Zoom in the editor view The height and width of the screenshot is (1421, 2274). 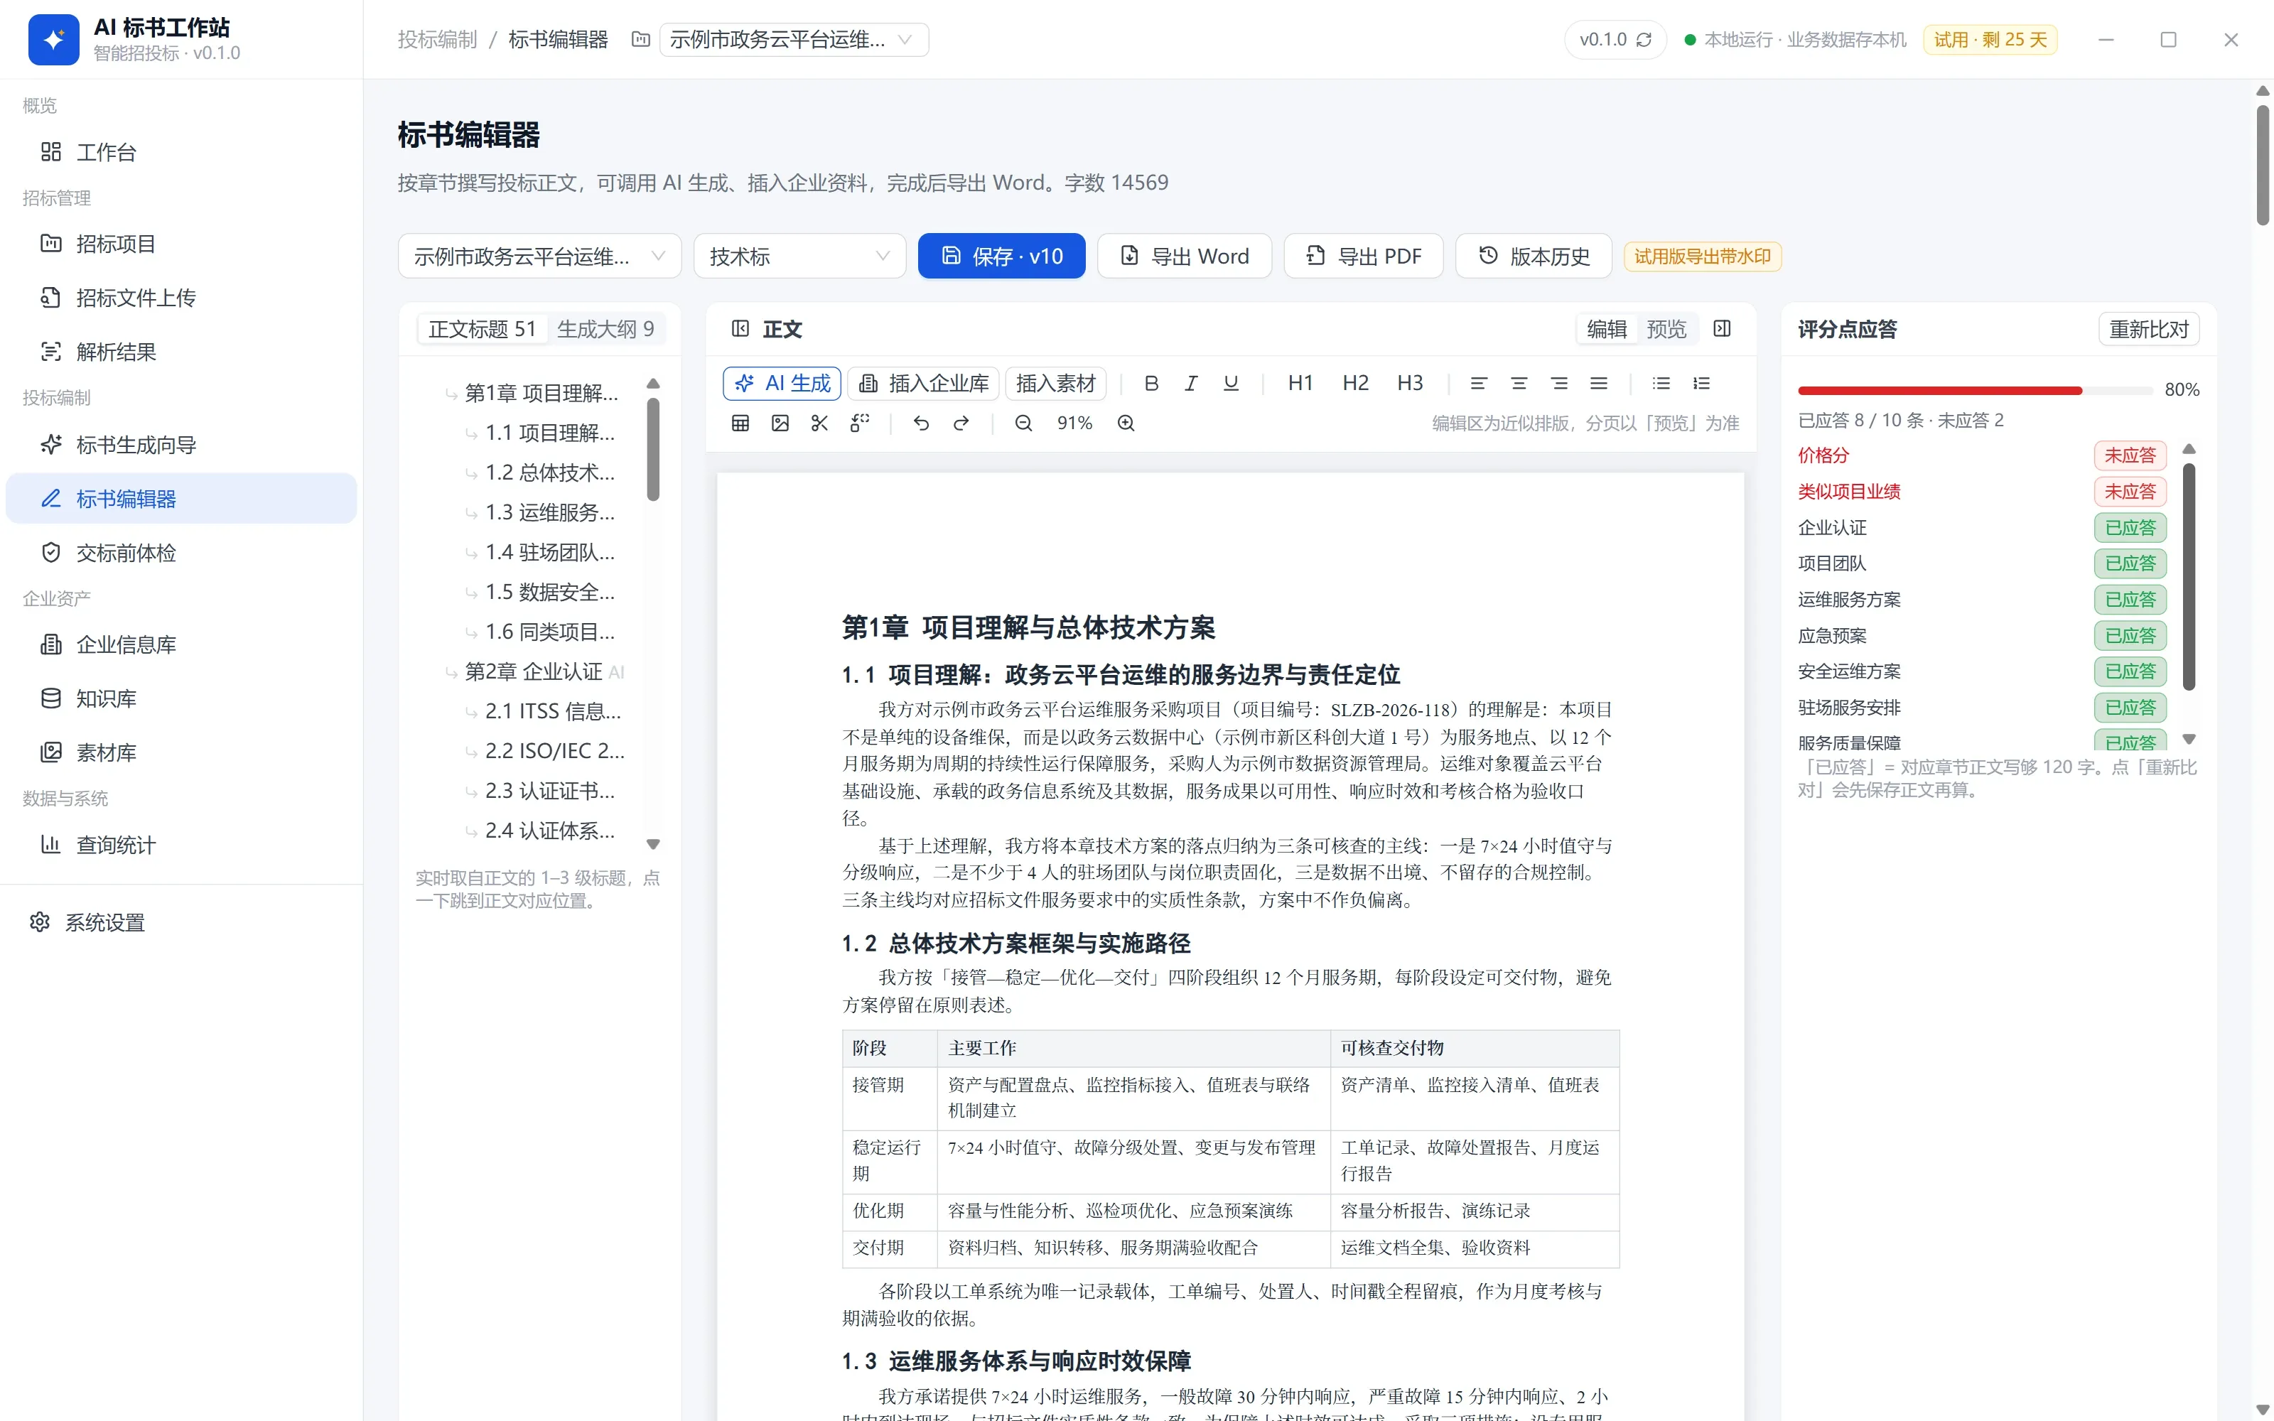tap(1126, 423)
